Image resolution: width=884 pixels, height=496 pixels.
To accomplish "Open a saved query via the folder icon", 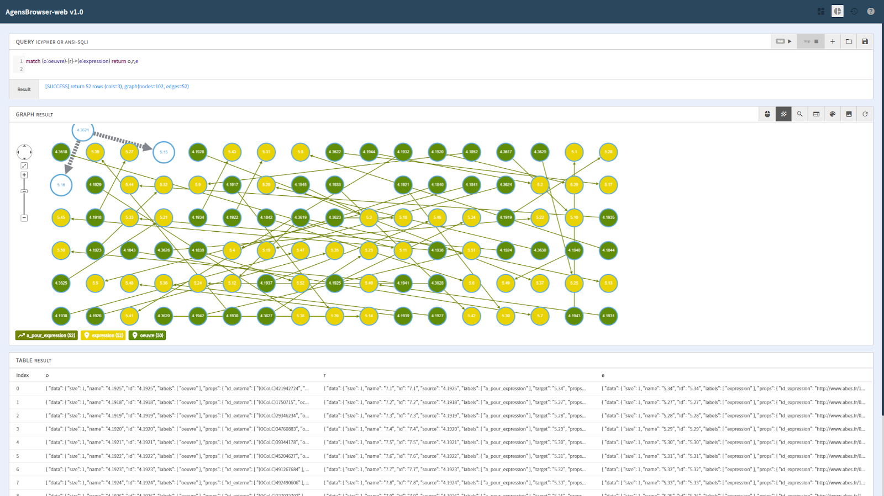I will coord(849,41).
